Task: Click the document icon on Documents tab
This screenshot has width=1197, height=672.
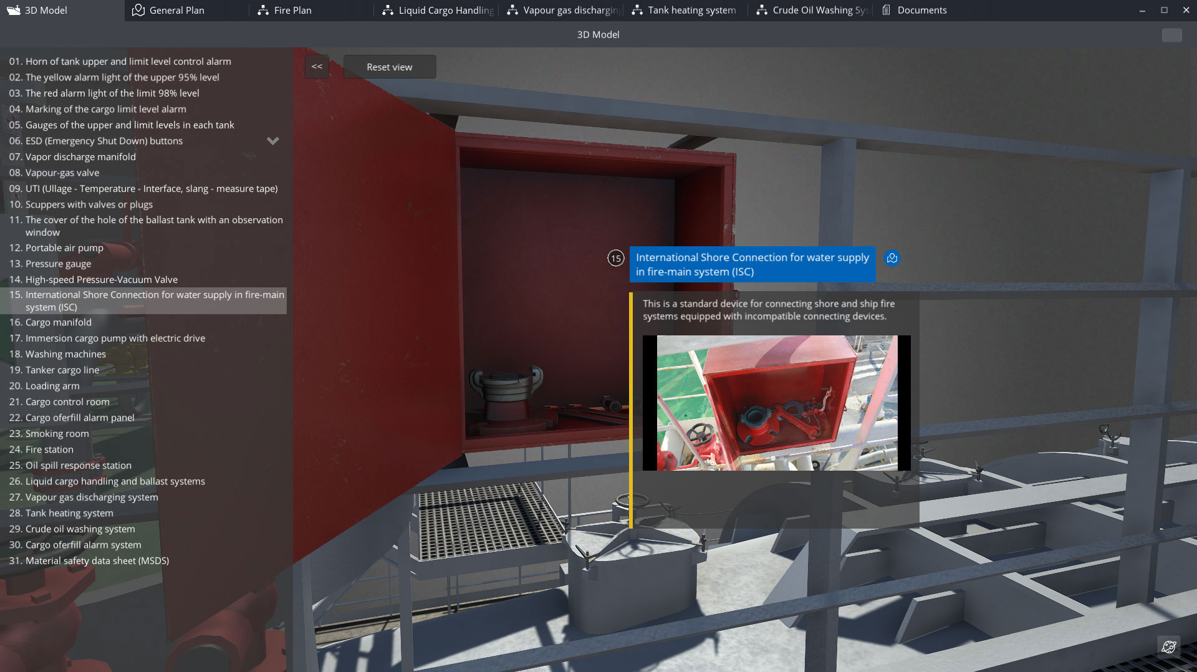Action: click(x=886, y=10)
